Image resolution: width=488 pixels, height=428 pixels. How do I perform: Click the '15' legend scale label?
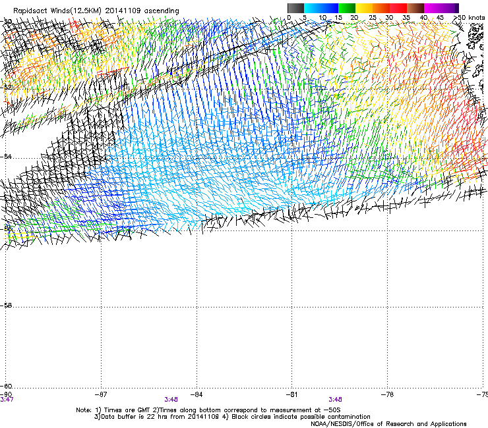pos(338,18)
